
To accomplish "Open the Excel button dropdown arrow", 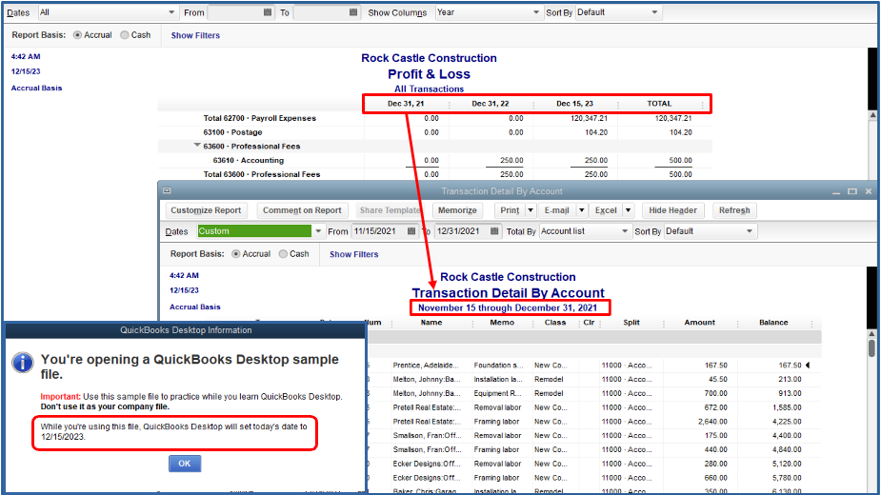I will 629,210.
